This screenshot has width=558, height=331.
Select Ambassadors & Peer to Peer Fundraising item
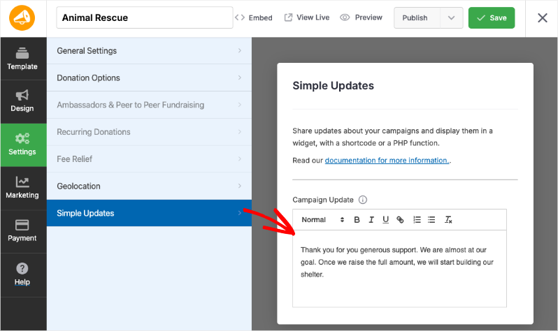[x=149, y=105]
